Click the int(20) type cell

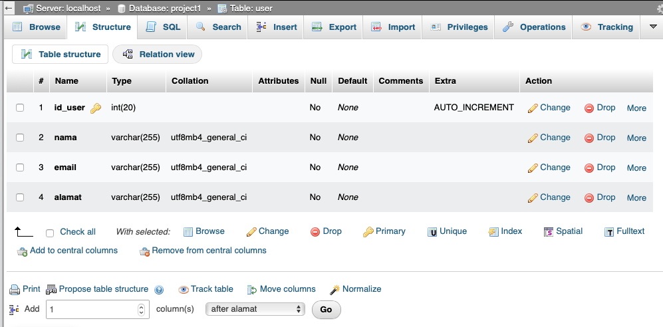coord(124,107)
